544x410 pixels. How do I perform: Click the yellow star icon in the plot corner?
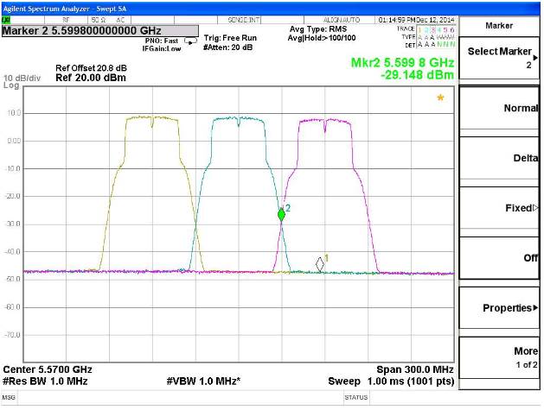[x=441, y=98]
